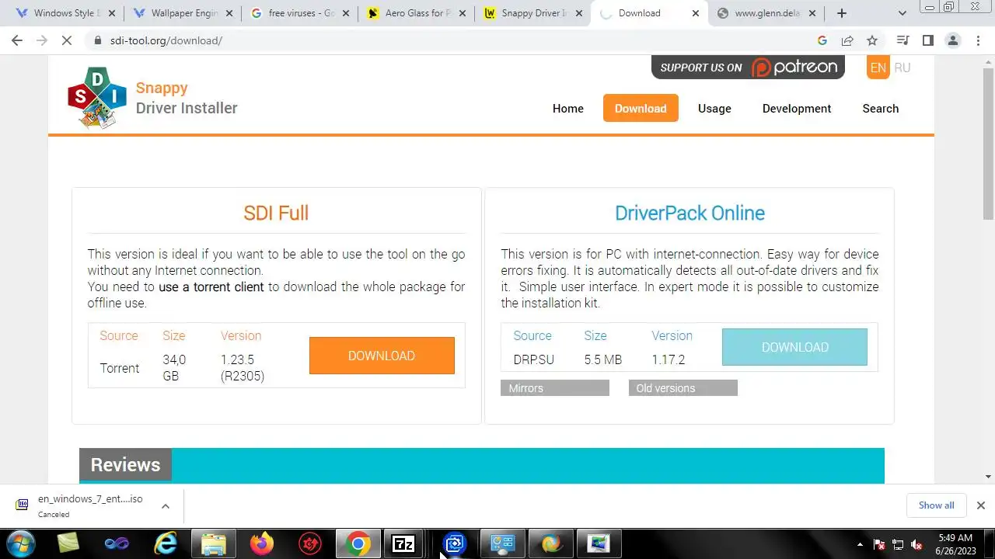Image resolution: width=995 pixels, height=559 pixels.
Task: Click the taskbar clock showing 5:49 AM
Action: tap(955, 544)
